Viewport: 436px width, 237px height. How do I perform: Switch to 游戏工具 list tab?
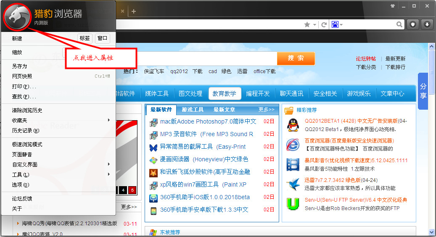(193, 110)
